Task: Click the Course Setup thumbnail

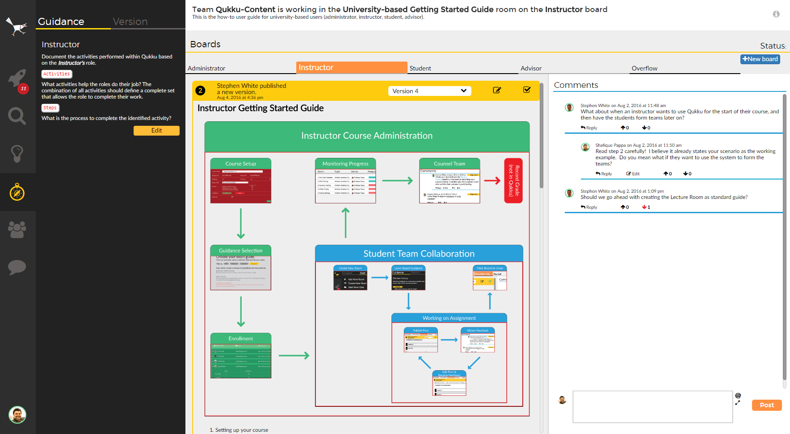Action: point(241,181)
